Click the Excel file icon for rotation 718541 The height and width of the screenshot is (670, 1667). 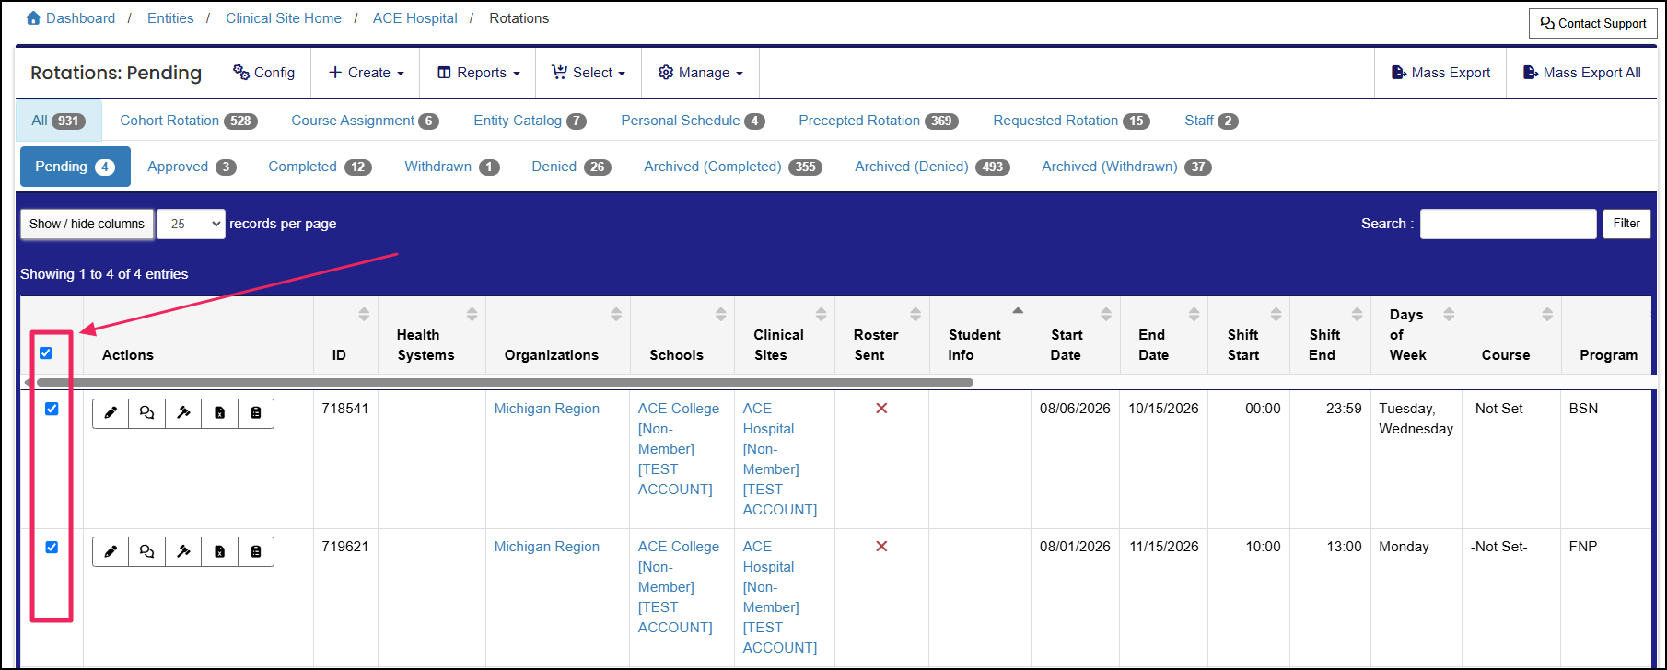pyautogui.click(x=219, y=413)
